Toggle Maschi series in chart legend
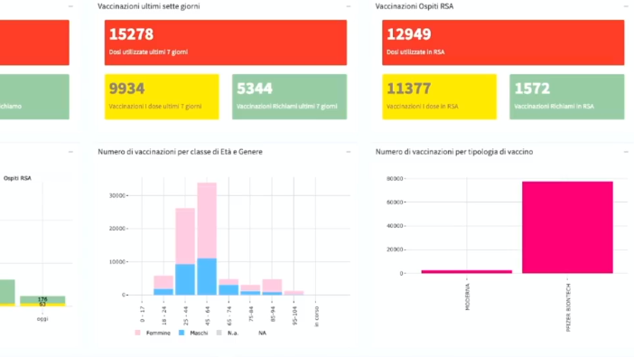Screen dimensions: 634x357 point(193,333)
